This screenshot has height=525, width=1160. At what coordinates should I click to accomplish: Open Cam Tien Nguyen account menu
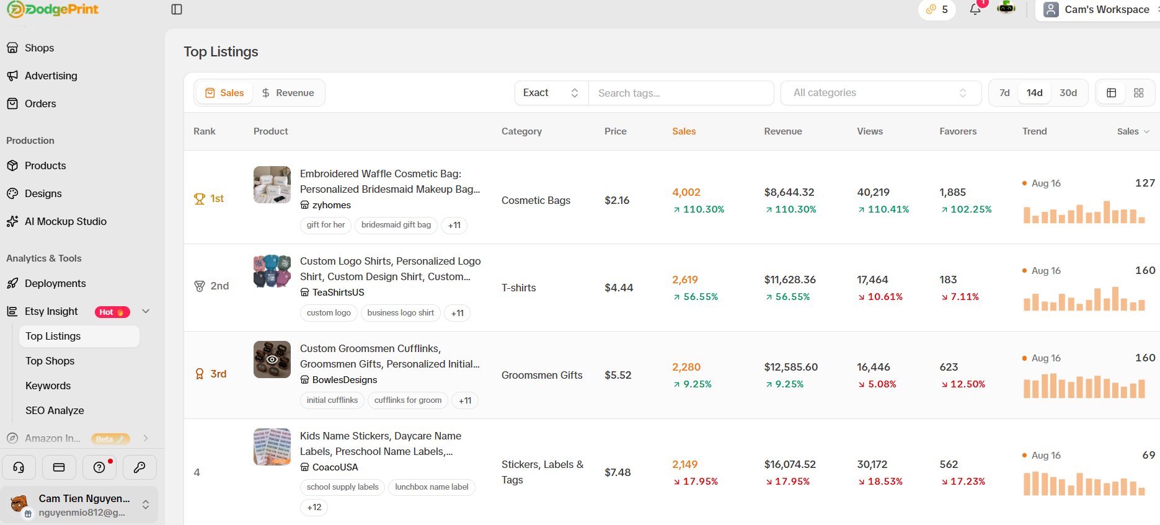[x=79, y=505]
